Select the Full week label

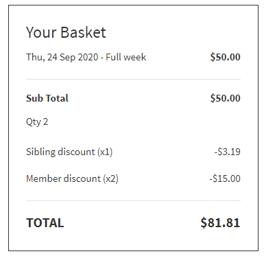point(126,57)
